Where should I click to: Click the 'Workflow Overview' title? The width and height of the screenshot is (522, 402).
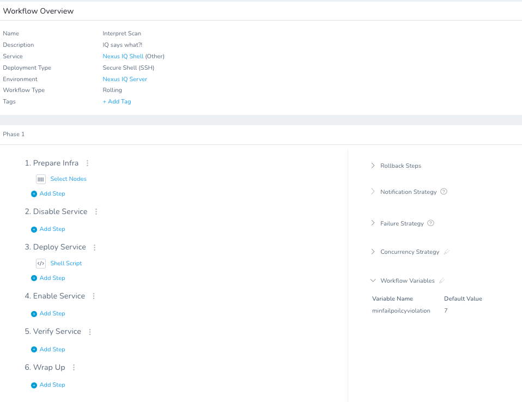(38, 11)
